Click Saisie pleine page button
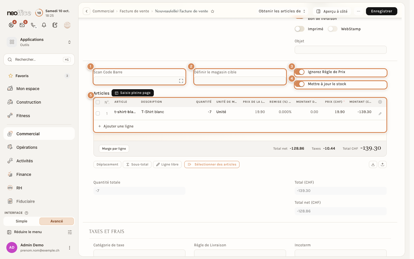Image resolution: width=414 pixels, height=259 pixels. point(133,93)
